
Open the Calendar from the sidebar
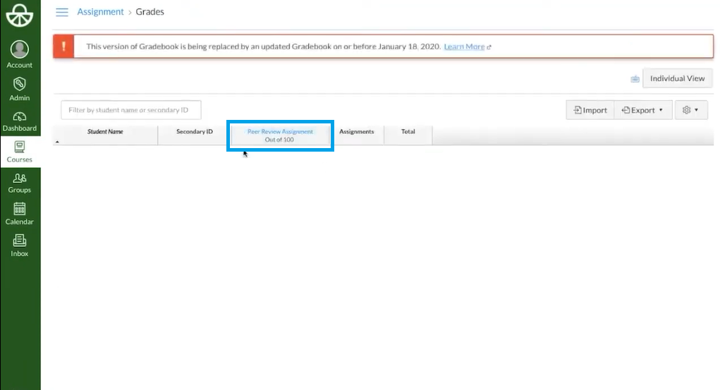[x=20, y=213]
